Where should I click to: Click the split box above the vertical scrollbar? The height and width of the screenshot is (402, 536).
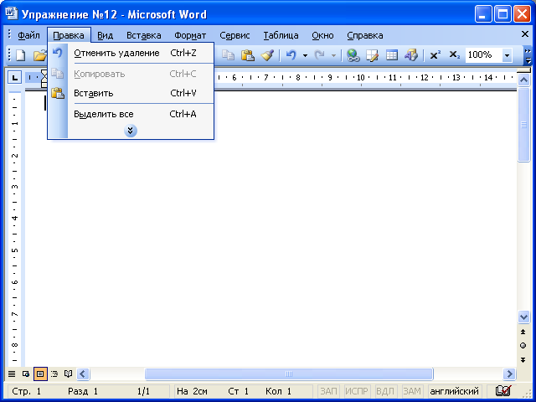click(x=523, y=70)
